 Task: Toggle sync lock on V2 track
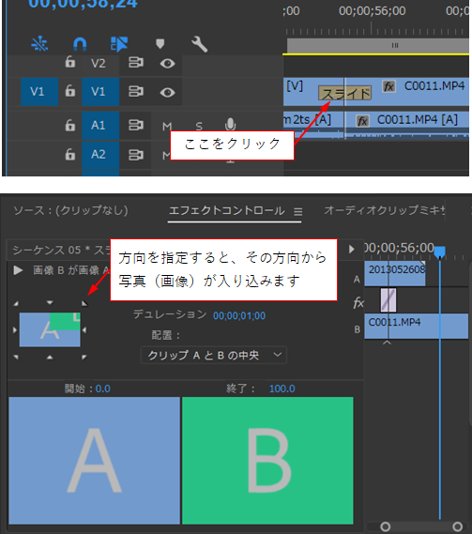tap(135, 63)
